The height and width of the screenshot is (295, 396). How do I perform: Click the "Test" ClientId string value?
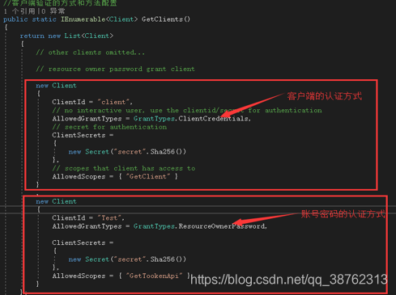[x=109, y=218]
